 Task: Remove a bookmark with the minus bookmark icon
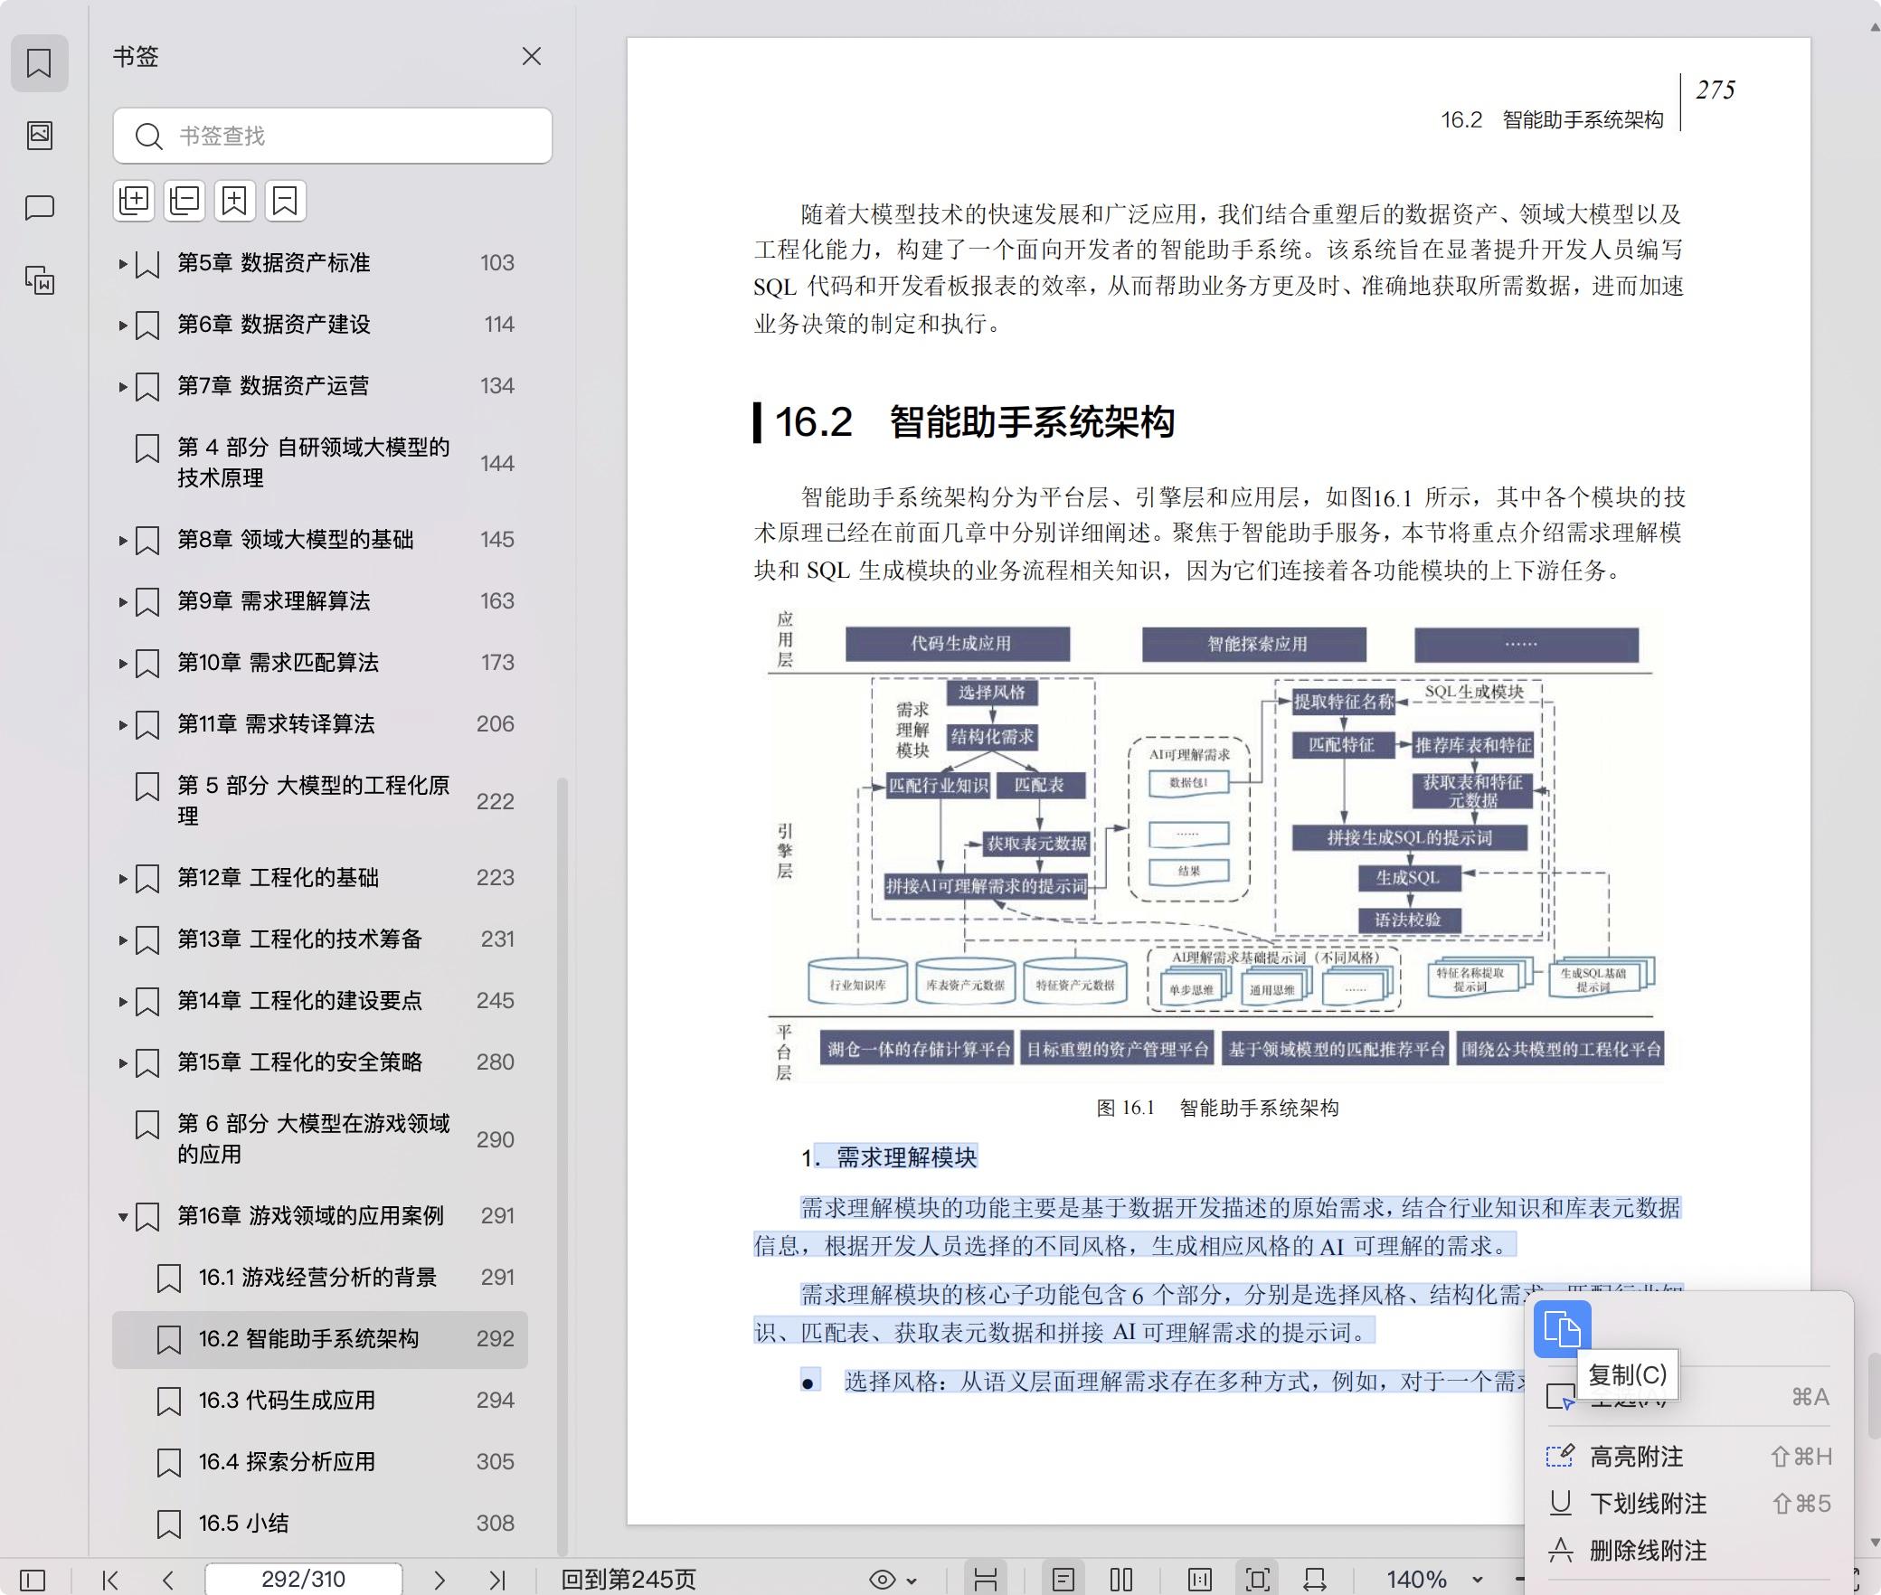click(287, 202)
